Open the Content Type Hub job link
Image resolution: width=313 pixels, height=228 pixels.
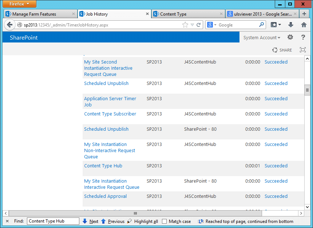tap(103, 166)
